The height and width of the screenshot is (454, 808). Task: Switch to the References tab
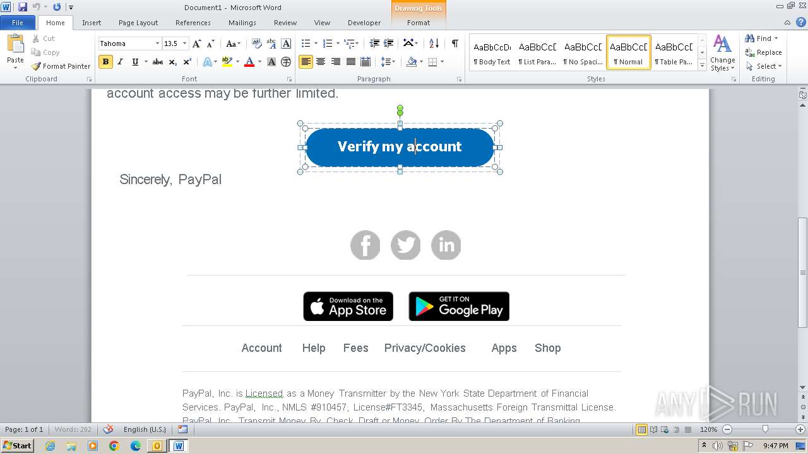coord(193,23)
